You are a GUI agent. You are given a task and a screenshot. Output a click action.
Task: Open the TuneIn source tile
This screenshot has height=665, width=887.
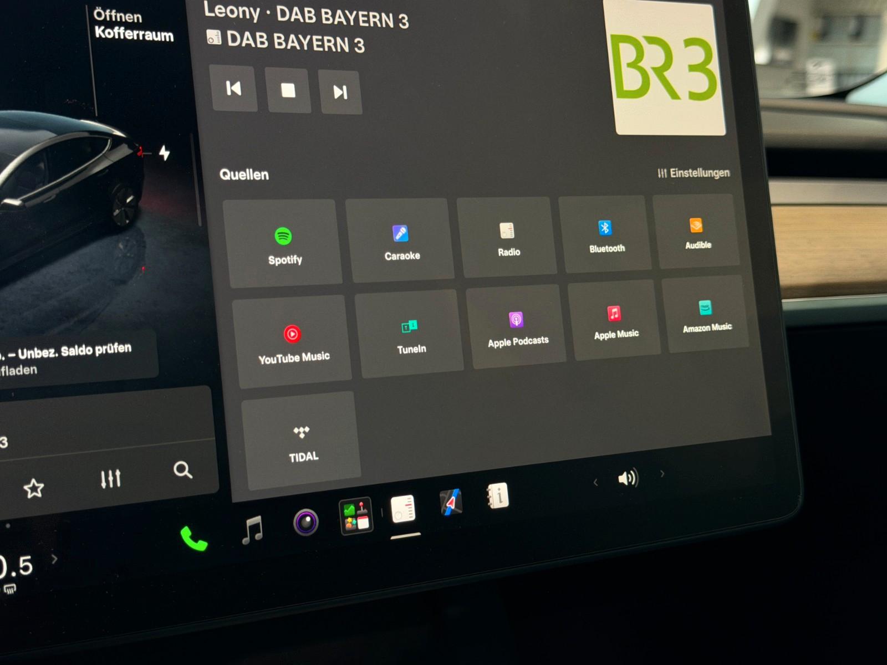(x=410, y=334)
